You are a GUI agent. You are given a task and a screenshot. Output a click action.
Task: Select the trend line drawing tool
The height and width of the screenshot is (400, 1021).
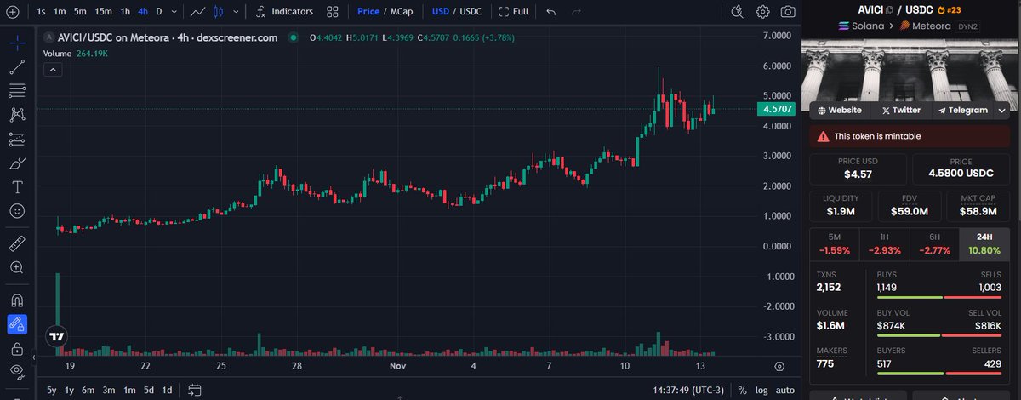[x=17, y=68]
